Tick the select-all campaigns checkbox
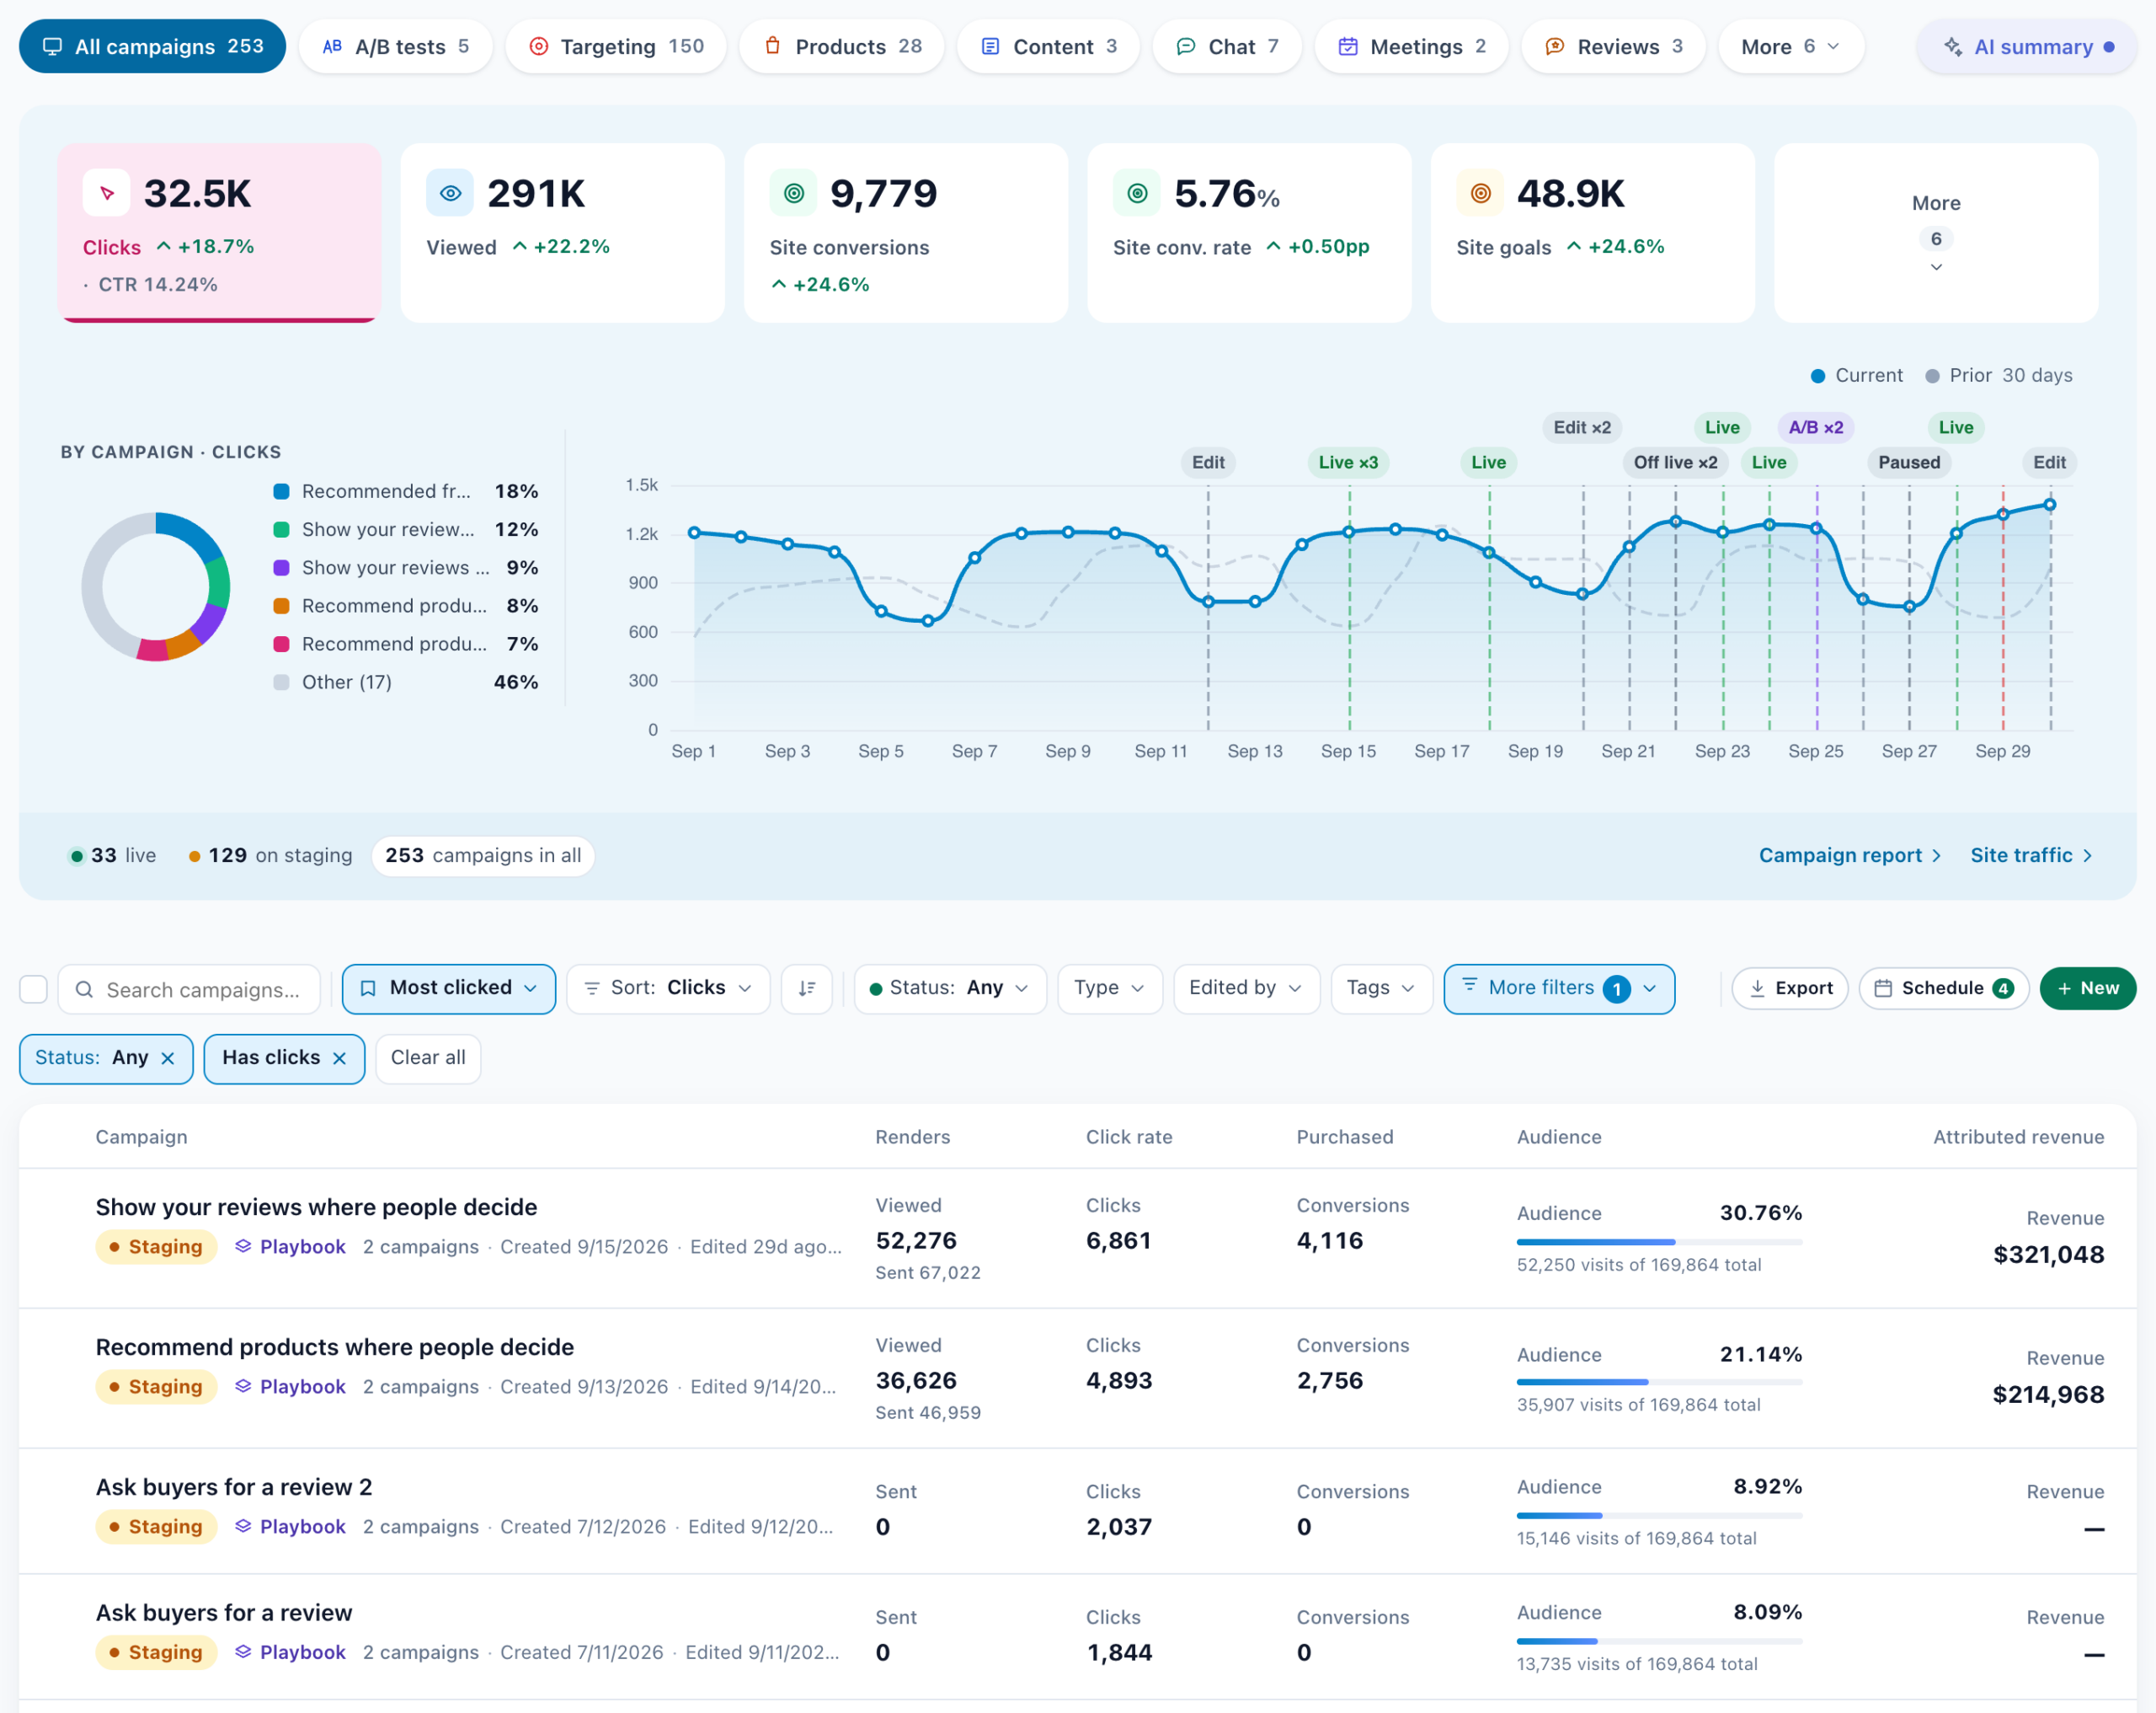2156x1713 pixels. 33,989
